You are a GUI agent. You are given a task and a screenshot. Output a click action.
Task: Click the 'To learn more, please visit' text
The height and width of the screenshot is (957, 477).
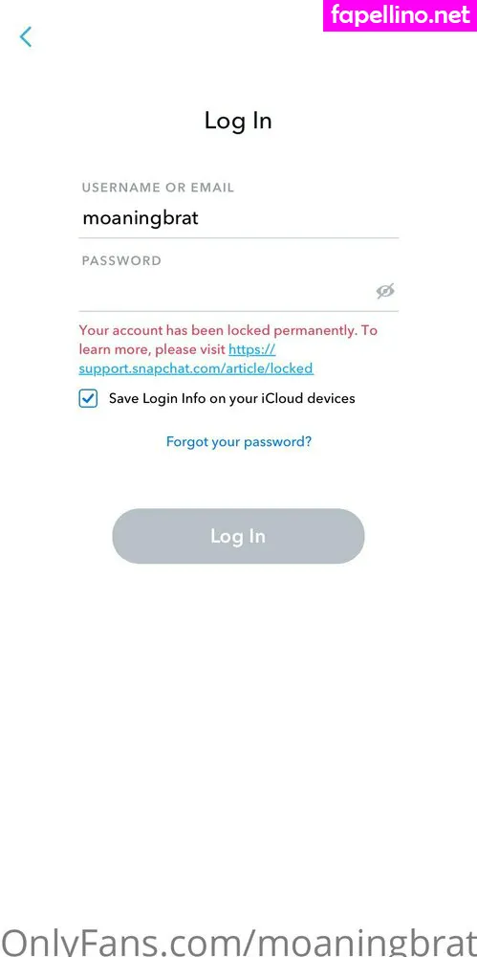[228, 340]
